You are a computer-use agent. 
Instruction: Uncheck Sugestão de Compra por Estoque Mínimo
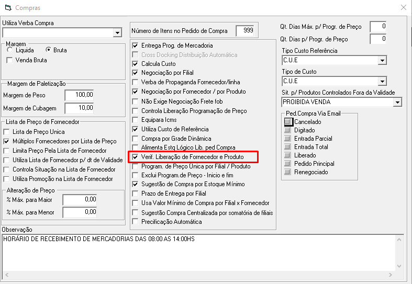click(135, 184)
